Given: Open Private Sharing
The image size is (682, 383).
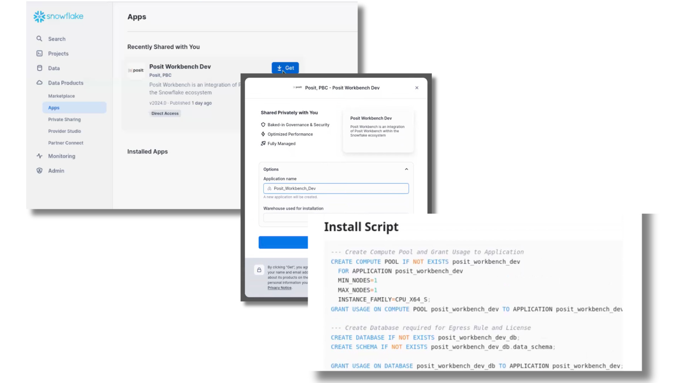Looking at the screenshot, I should pos(64,120).
